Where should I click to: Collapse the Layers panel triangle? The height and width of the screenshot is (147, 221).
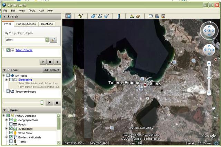pyautogui.click(x=4, y=110)
